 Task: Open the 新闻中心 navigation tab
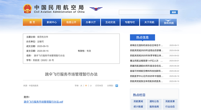click(x=52, y=22)
